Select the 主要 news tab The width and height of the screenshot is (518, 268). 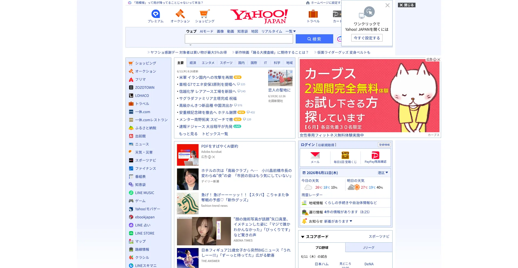tap(180, 63)
